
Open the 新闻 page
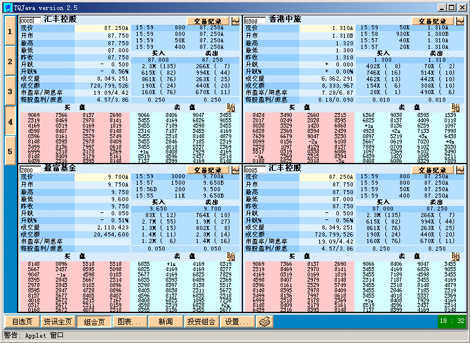[x=165, y=322]
